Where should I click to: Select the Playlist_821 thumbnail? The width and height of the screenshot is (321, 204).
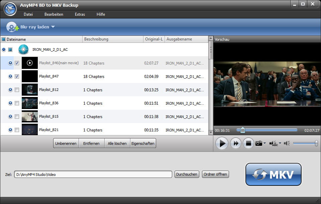(30, 129)
